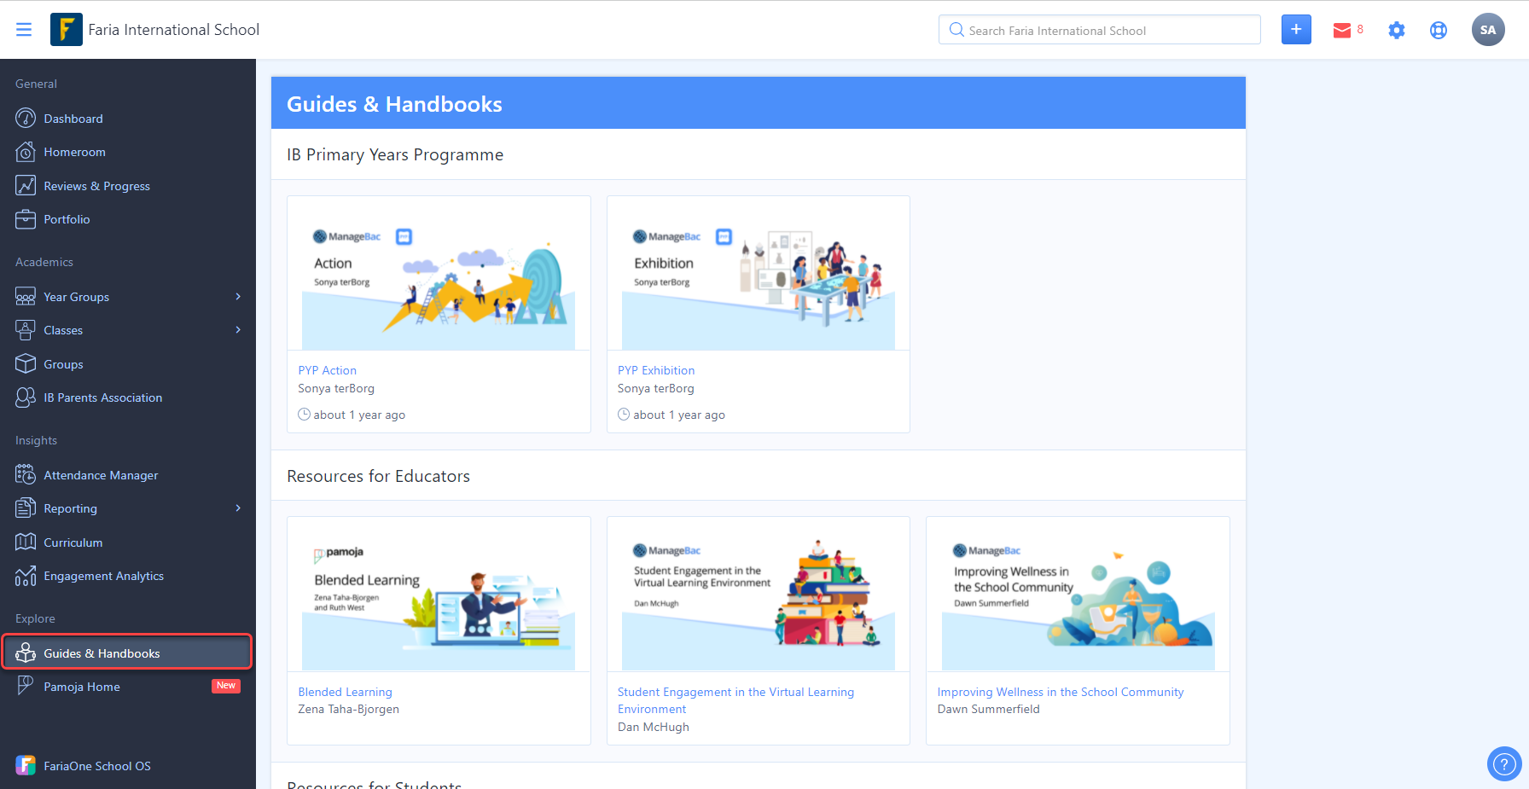Screen dimensions: 1529x789
Task: Click the search magnifier icon
Action: pos(956,30)
